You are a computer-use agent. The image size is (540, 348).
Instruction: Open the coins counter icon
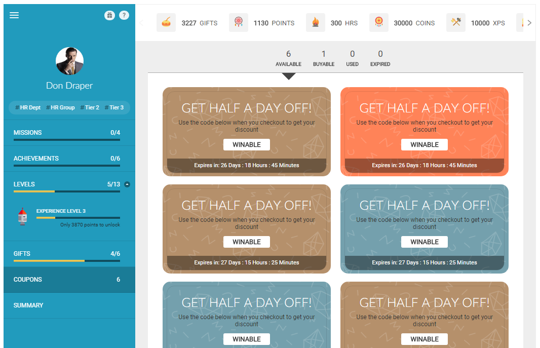point(379,23)
